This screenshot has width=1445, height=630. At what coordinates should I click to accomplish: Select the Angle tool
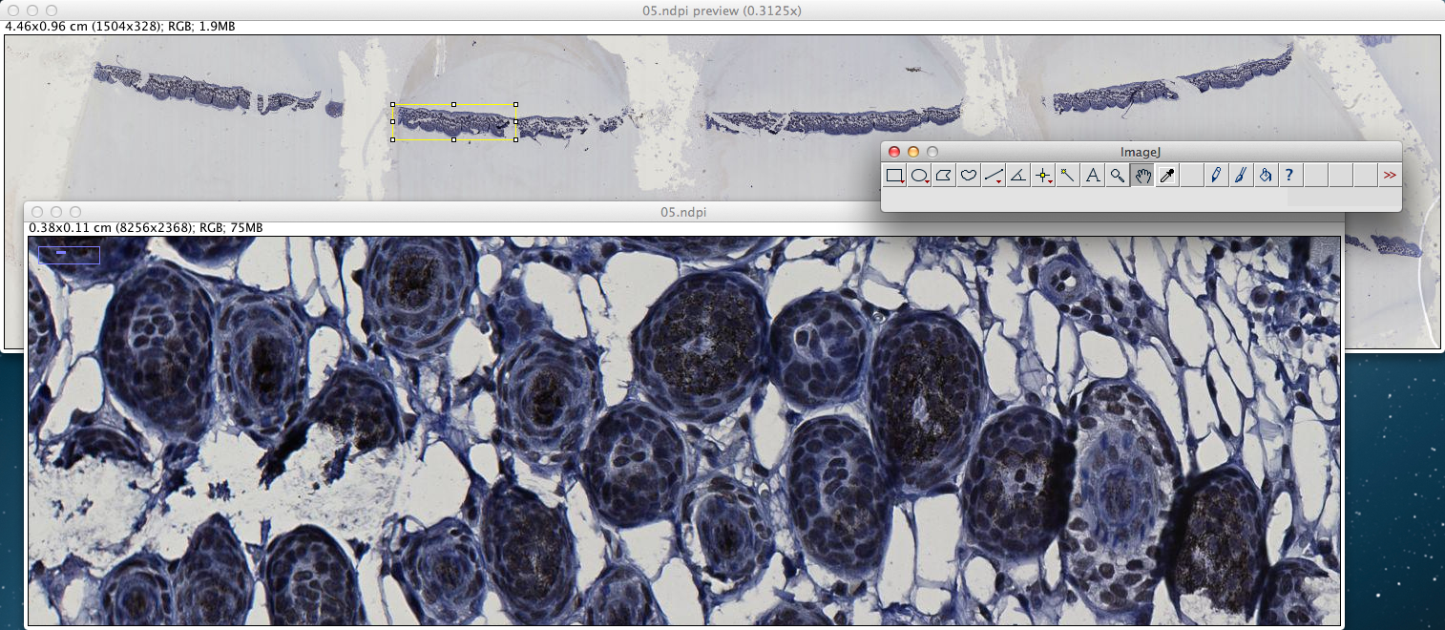tap(1019, 175)
